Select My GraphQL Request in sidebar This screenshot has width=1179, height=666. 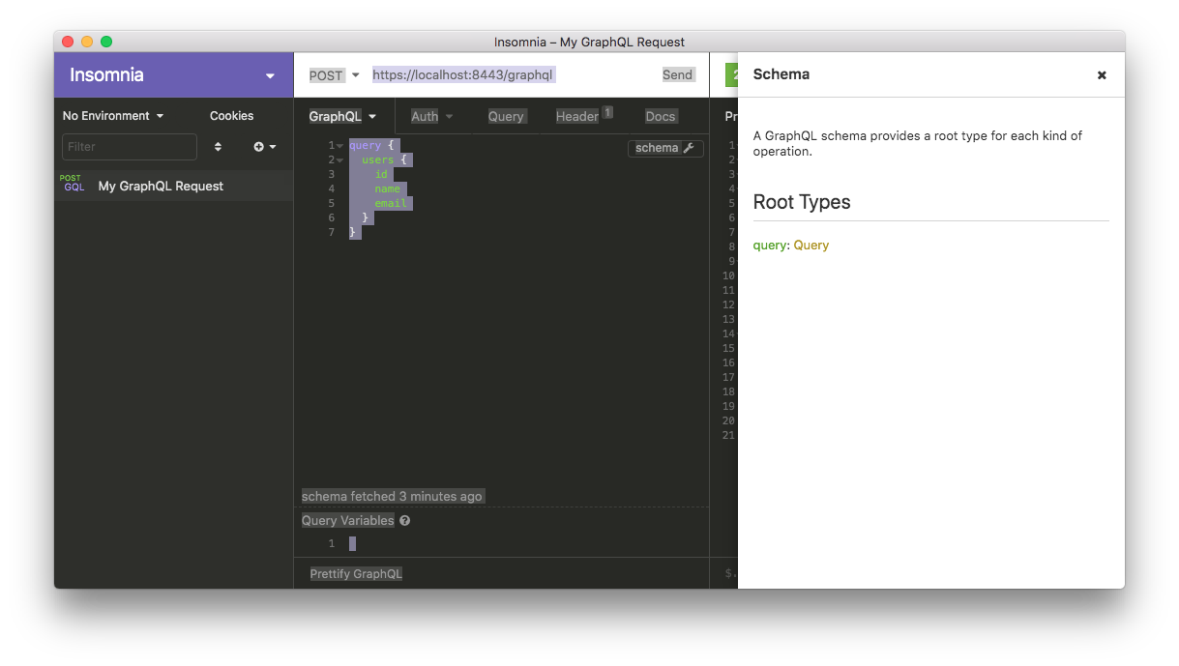tap(173, 186)
